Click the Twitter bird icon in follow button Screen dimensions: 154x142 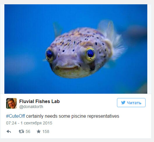pos(123,102)
